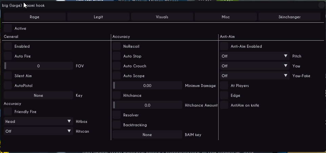Select the Misc tab
The height and width of the screenshot is (153, 326).
pyautogui.click(x=226, y=17)
